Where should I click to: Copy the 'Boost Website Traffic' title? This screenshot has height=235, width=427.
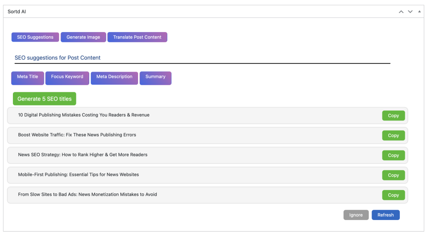393,135
